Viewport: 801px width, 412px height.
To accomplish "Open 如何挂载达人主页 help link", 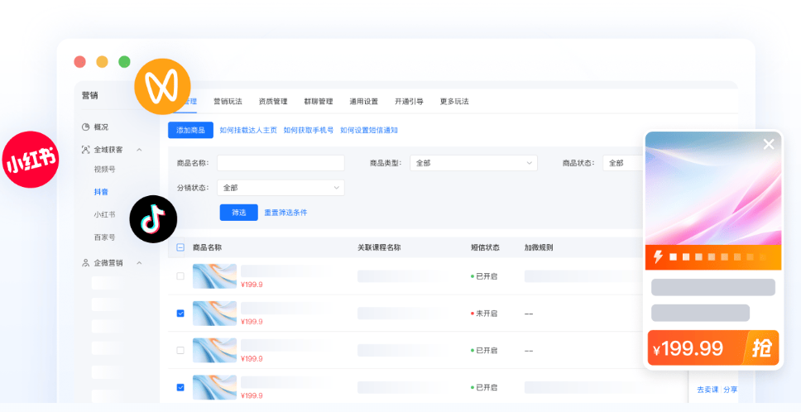I will pyautogui.click(x=248, y=130).
